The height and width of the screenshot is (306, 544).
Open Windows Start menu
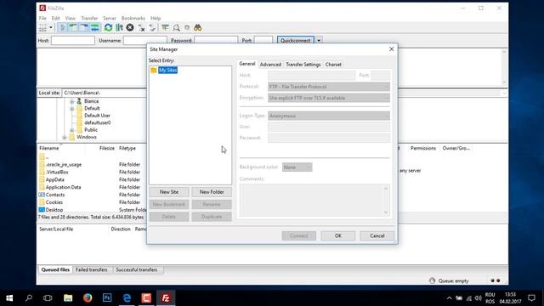(9, 297)
